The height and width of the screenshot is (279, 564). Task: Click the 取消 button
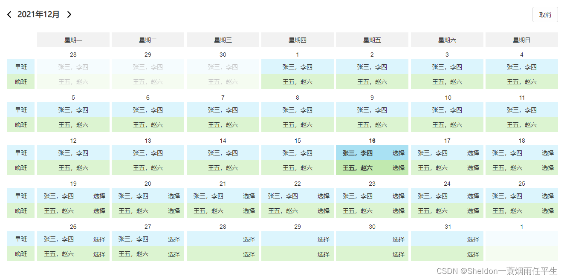[x=545, y=15]
